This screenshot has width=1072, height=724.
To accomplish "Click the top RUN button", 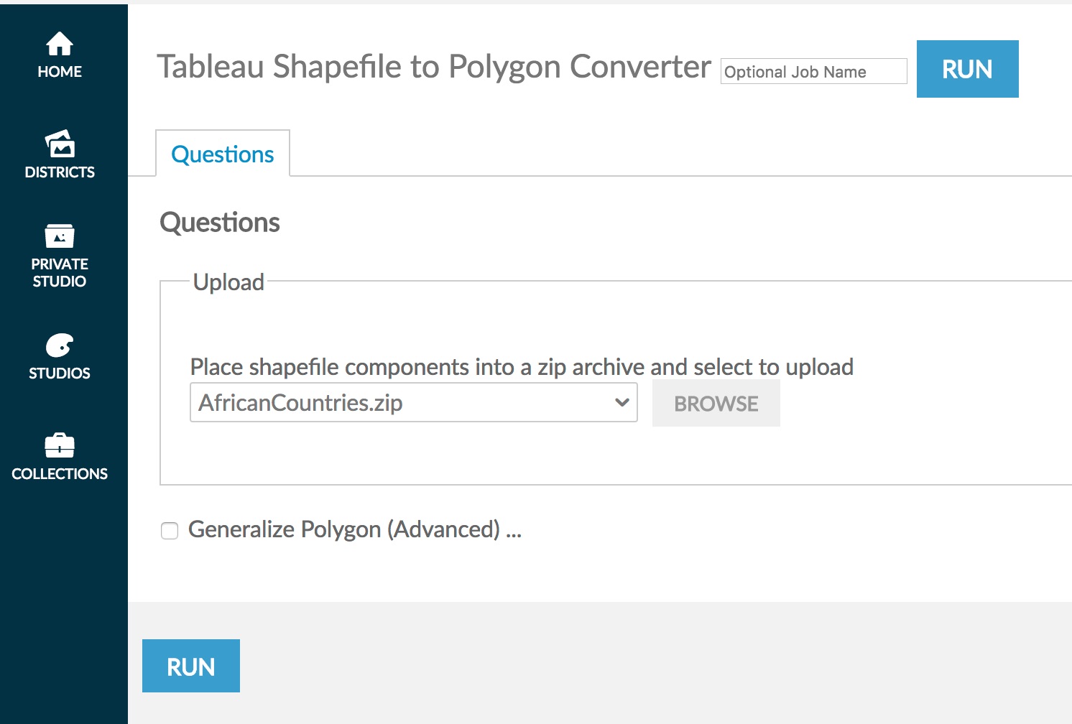I will (967, 69).
